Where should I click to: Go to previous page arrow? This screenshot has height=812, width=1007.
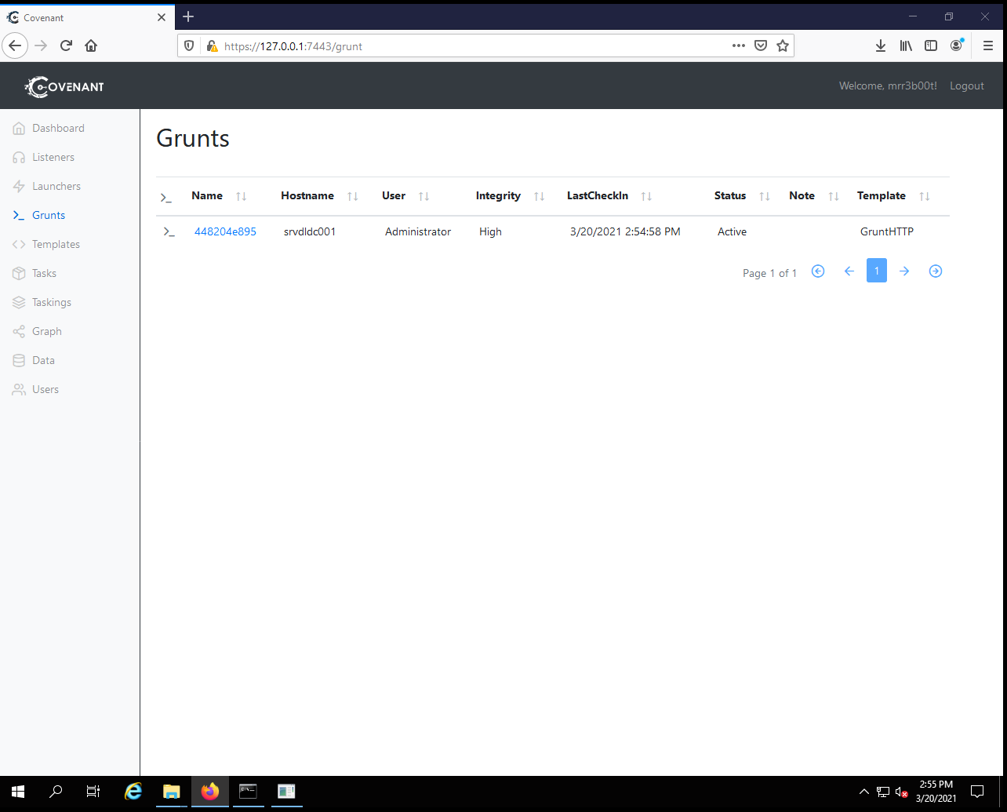point(849,271)
